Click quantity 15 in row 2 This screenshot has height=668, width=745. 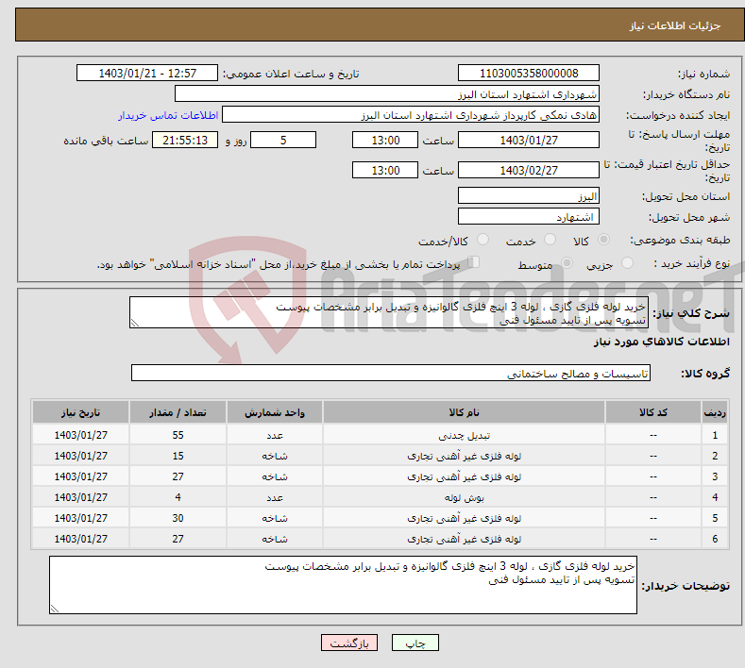coord(178,456)
